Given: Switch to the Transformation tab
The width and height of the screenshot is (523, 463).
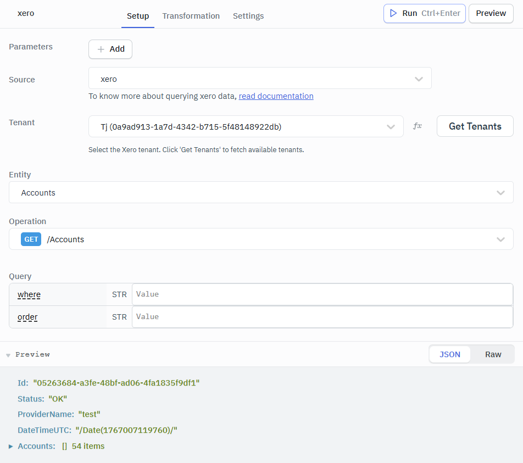Looking at the screenshot, I should click(x=191, y=16).
